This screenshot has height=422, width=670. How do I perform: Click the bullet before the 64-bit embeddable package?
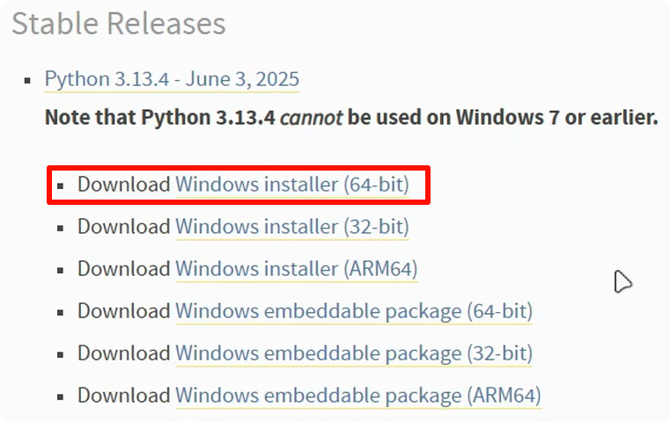(x=61, y=312)
